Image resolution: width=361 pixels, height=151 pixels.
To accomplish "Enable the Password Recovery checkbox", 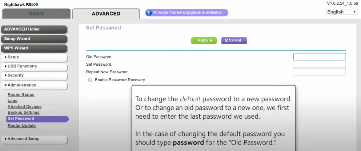I will click(x=90, y=80).
